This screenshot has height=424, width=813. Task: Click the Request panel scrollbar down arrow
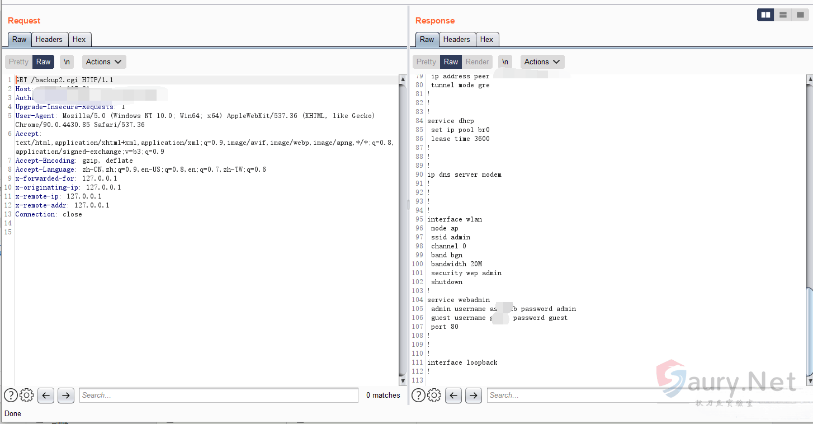pyautogui.click(x=403, y=380)
